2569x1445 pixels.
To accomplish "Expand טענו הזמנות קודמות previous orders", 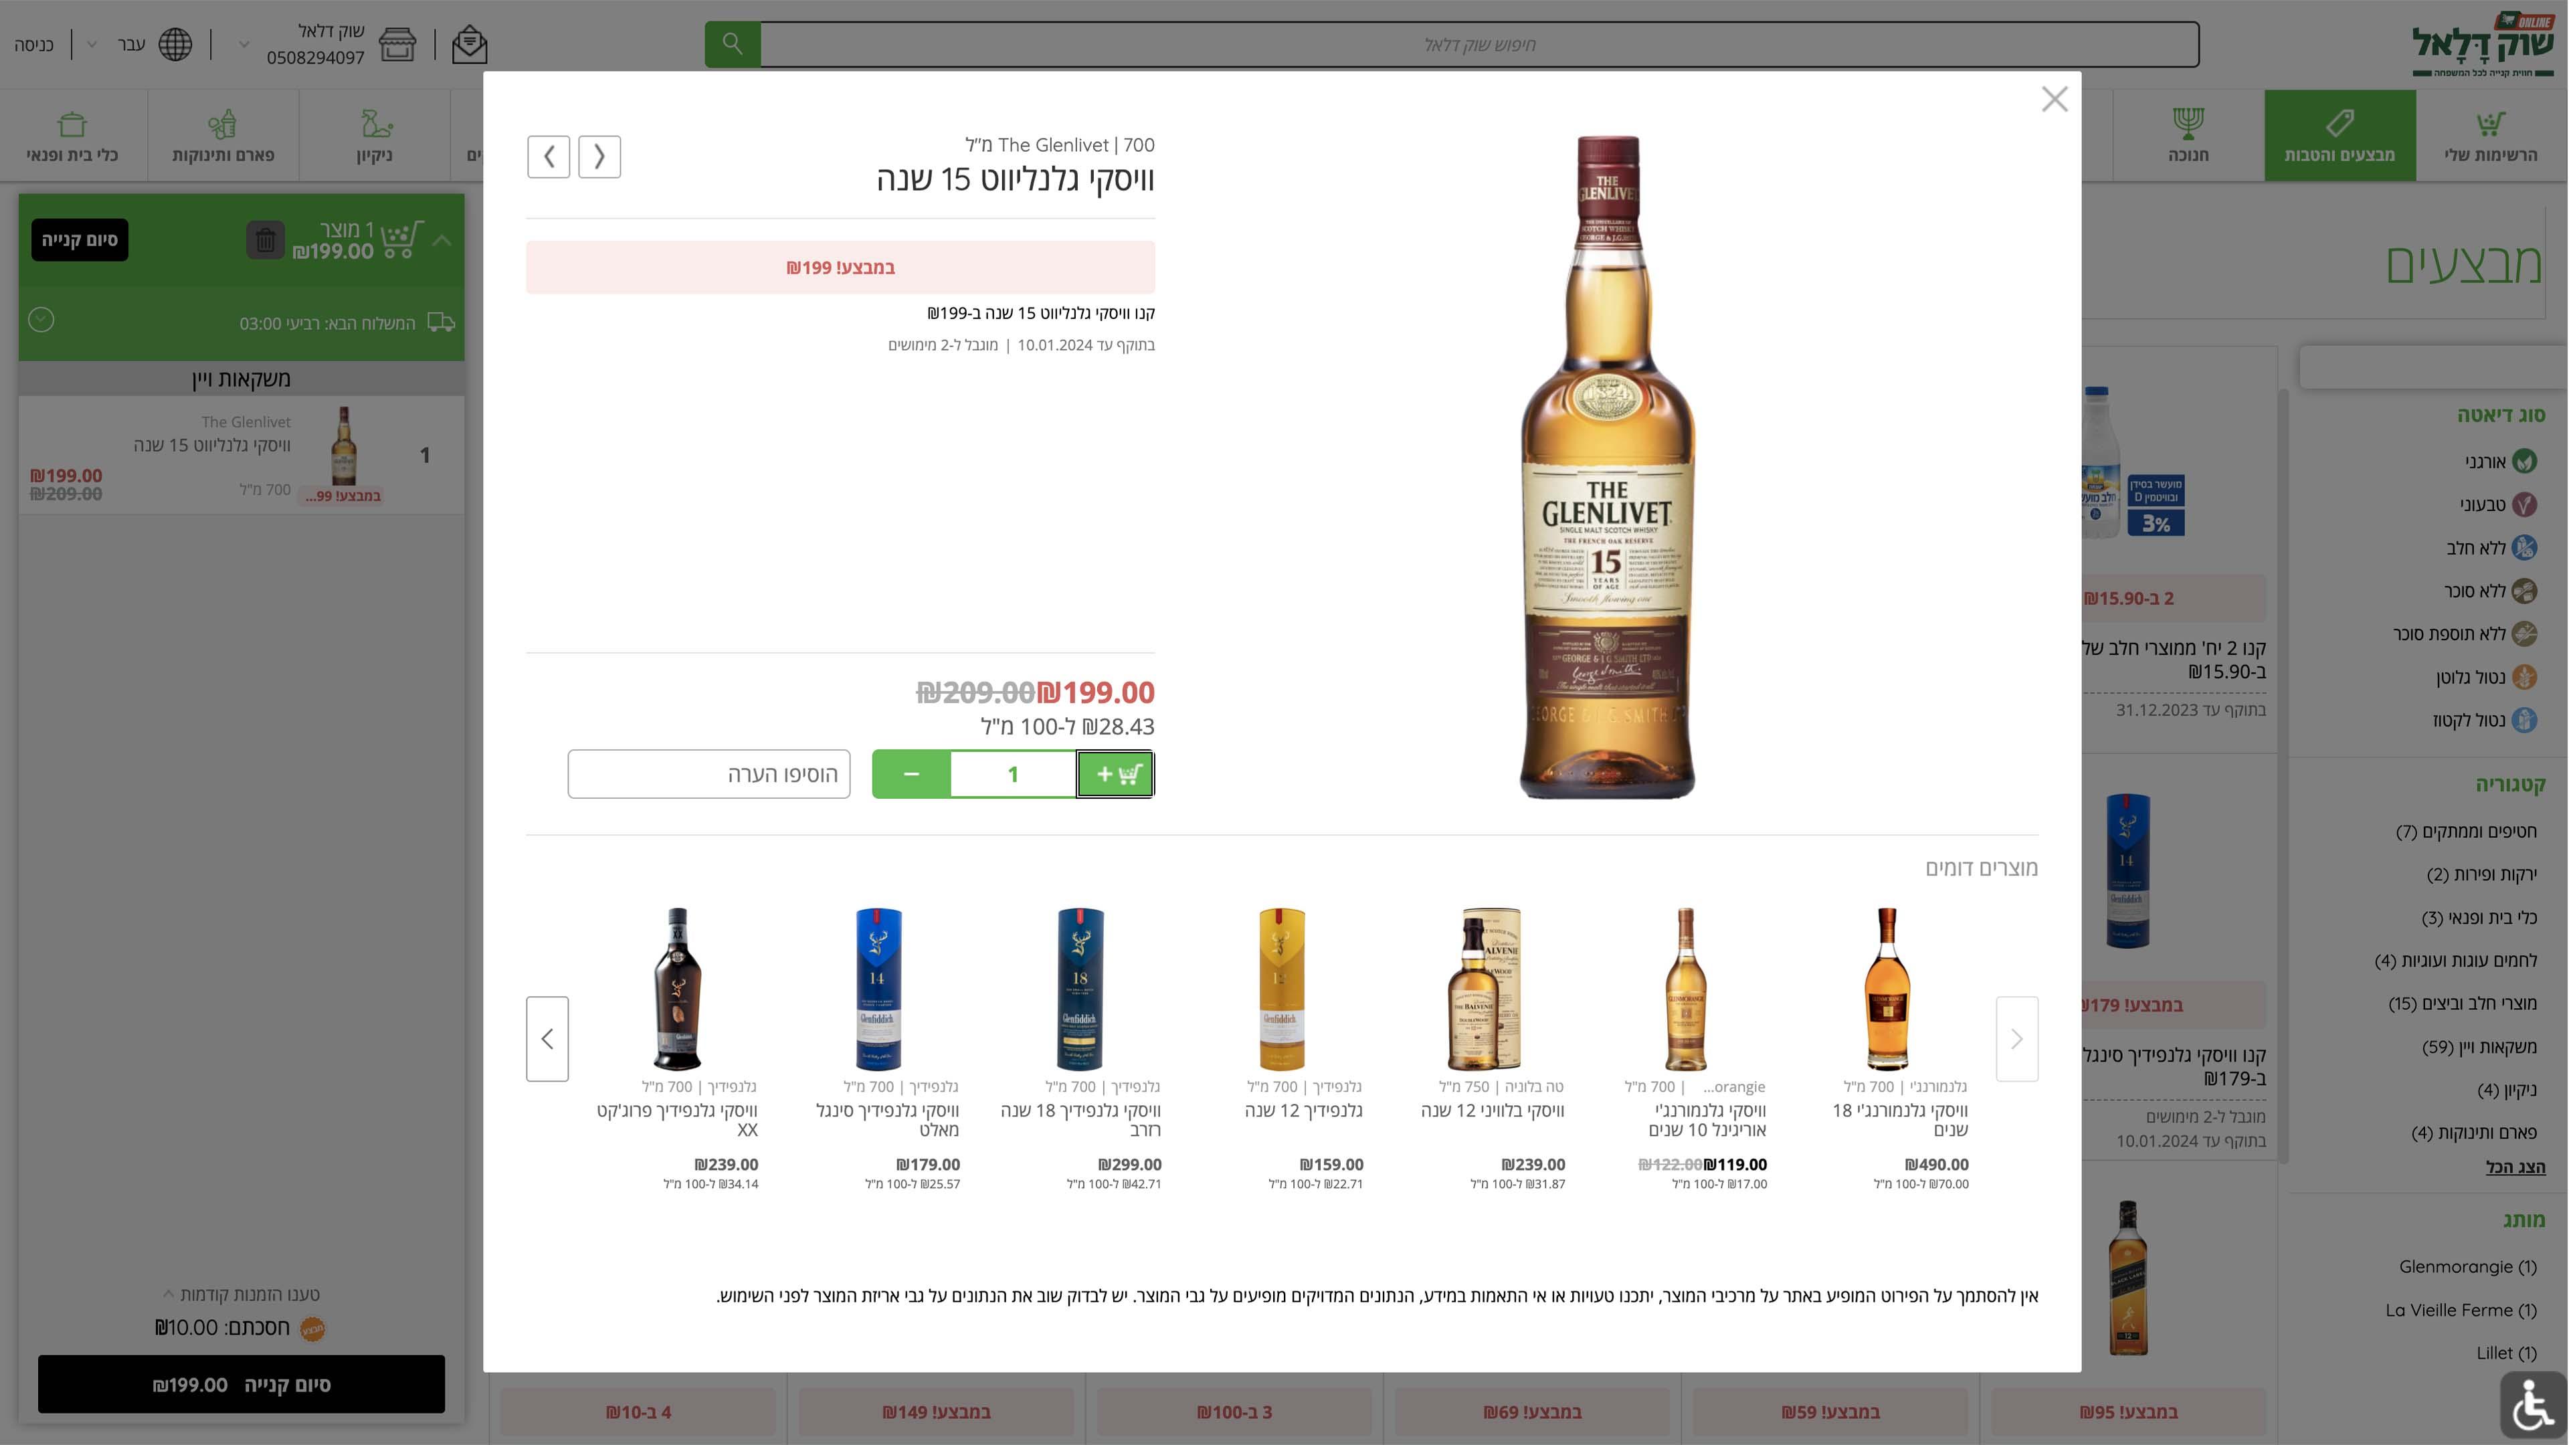I will pos(242,1294).
